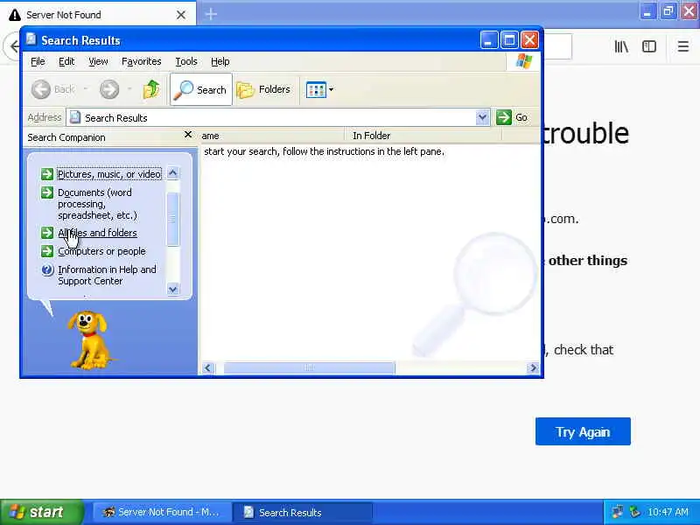Open the Help menu
The width and height of the screenshot is (700, 525).
pyautogui.click(x=220, y=61)
